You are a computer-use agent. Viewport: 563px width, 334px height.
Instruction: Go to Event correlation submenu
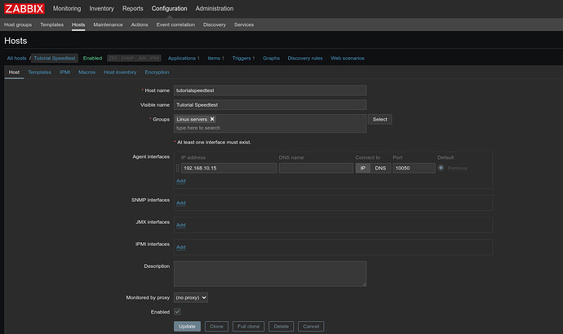pos(175,24)
